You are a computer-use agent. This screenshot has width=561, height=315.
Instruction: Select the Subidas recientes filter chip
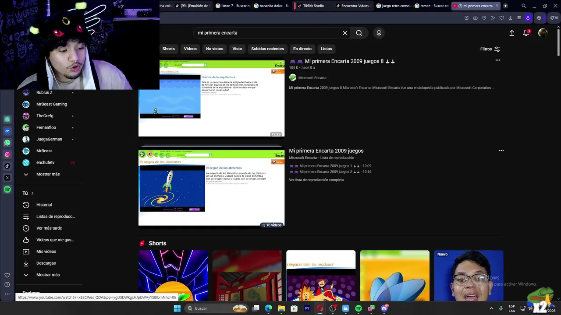pyautogui.click(x=267, y=49)
